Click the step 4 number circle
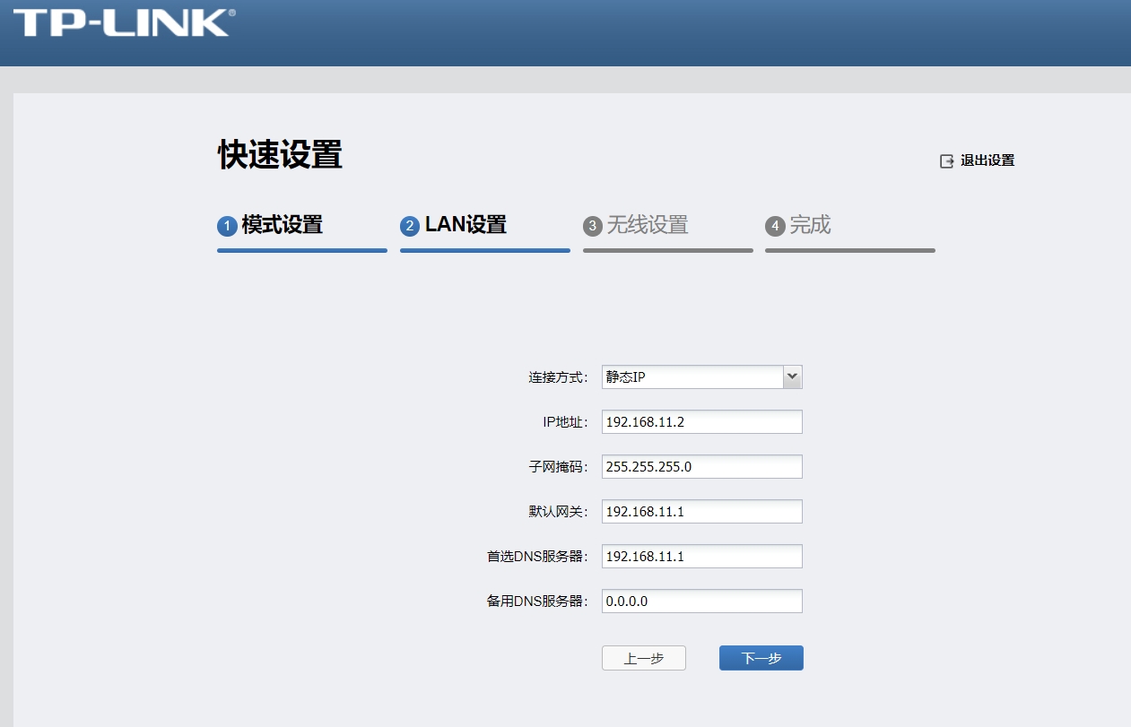Image resolution: width=1131 pixels, height=727 pixels. (x=775, y=227)
